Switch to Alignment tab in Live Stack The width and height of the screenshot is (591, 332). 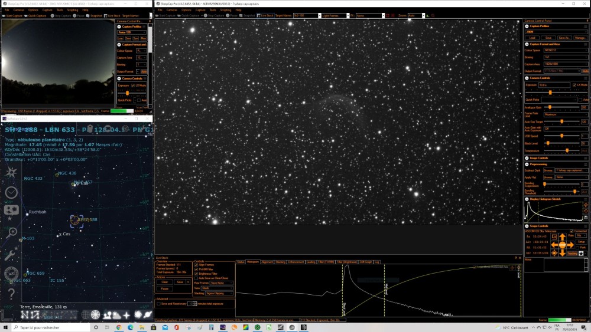coord(267,262)
